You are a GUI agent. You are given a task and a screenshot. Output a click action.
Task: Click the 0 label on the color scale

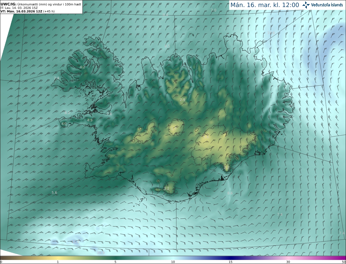(x=1, y=262)
